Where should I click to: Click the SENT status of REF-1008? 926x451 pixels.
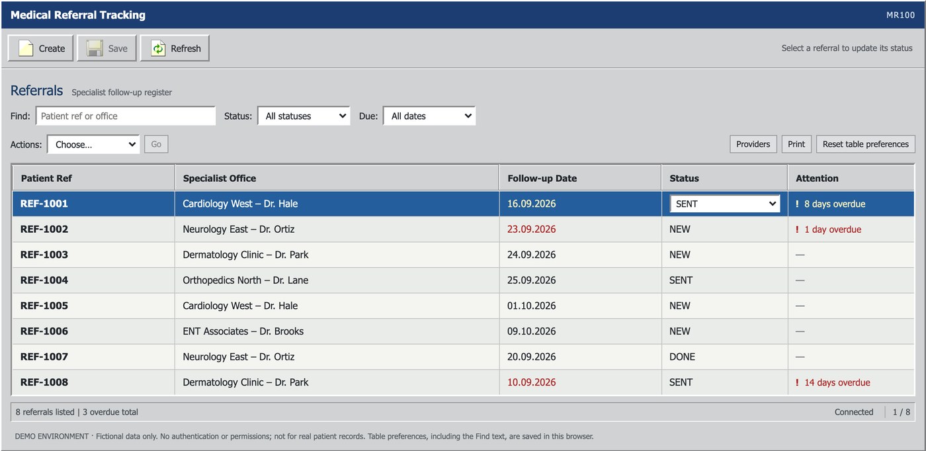(681, 382)
